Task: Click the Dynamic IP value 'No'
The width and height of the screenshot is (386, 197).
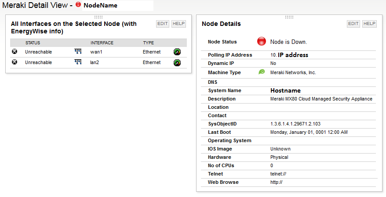Action: pyautogui.click(x=273, y=63)
